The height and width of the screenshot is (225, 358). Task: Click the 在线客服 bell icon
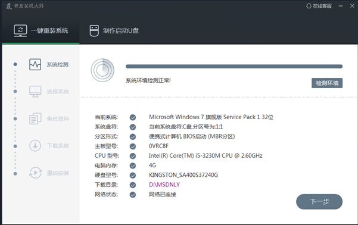(x=309, y=6)
